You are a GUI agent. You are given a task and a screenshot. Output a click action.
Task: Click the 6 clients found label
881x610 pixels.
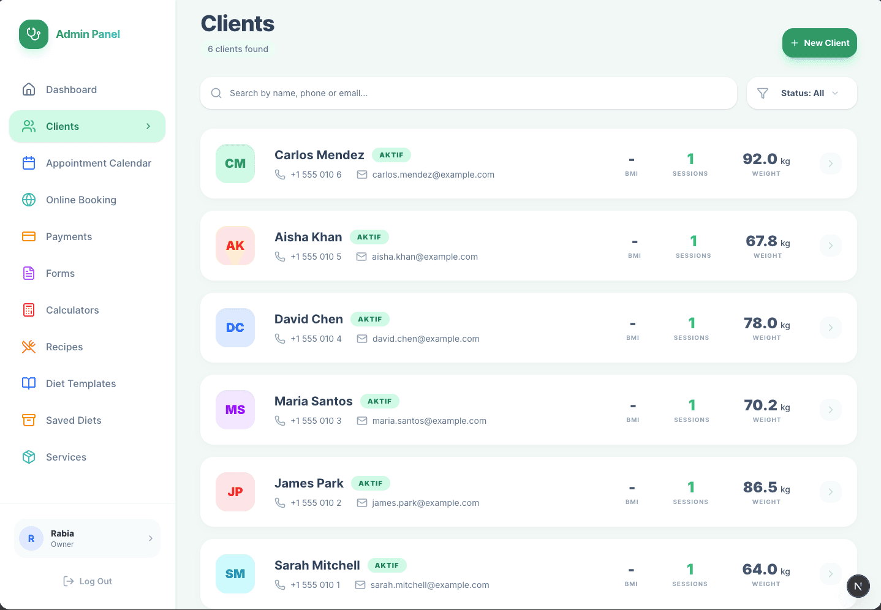click(x=238, y=49)
